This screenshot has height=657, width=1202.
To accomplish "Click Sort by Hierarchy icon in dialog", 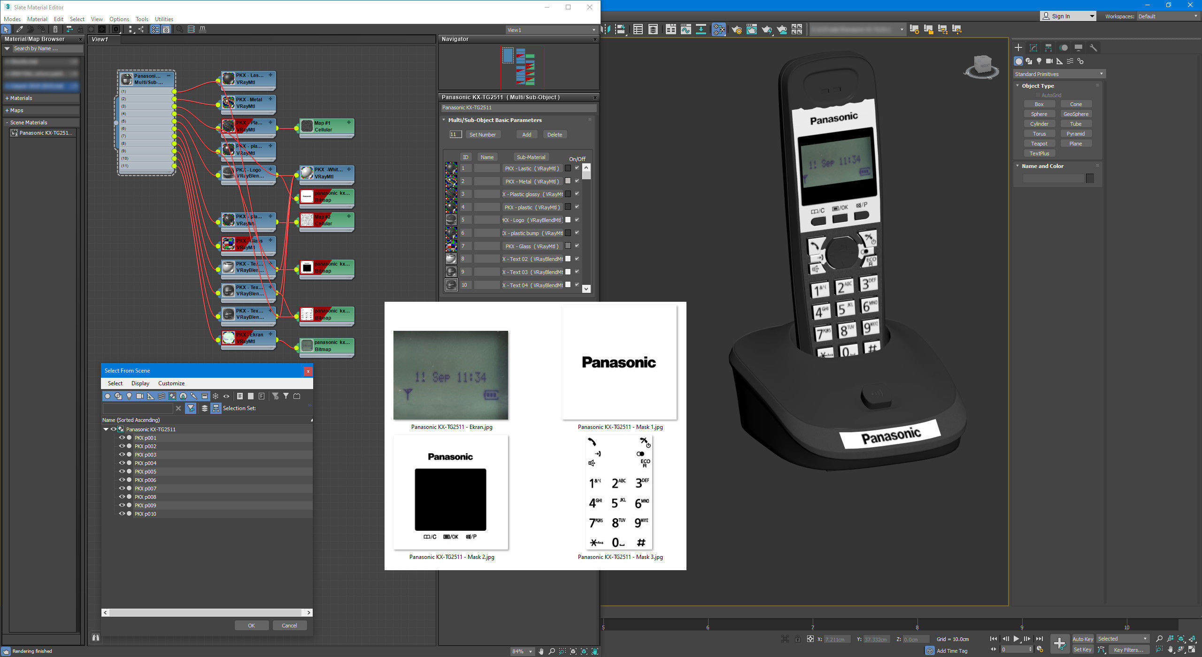I will click(216, 408).
